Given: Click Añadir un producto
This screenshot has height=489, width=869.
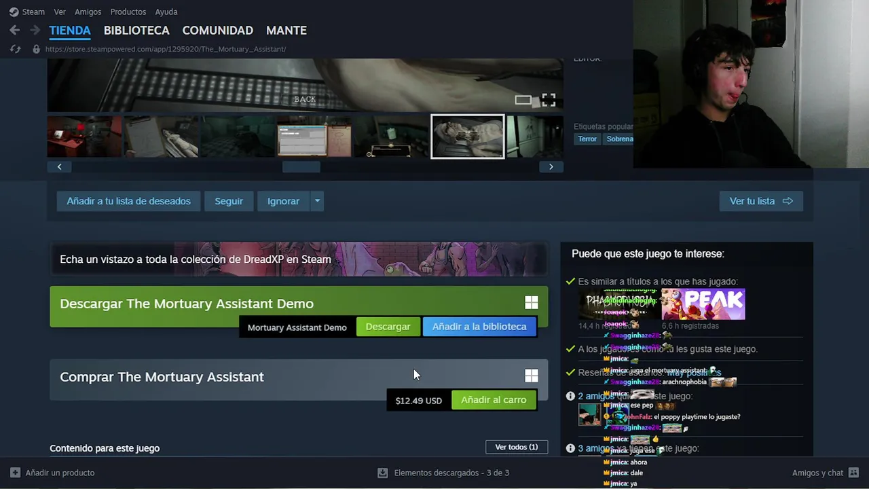Looking at the screenshot, I should click(60, 473).
